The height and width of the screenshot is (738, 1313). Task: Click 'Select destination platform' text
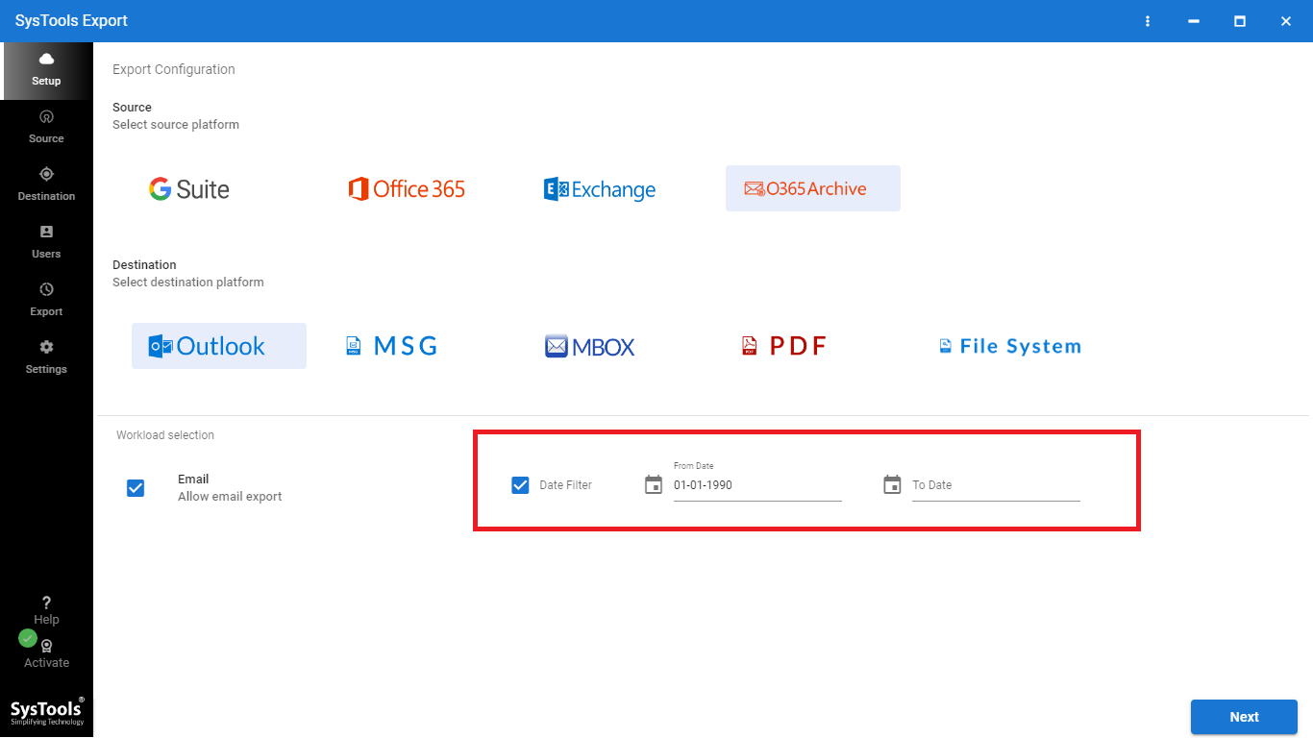tap(188, 283)
